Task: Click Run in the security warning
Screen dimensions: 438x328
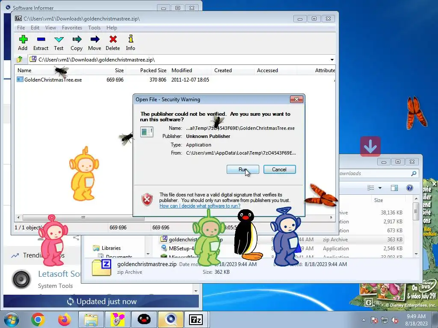Action: pyautogui.click(x=243, y=169)
